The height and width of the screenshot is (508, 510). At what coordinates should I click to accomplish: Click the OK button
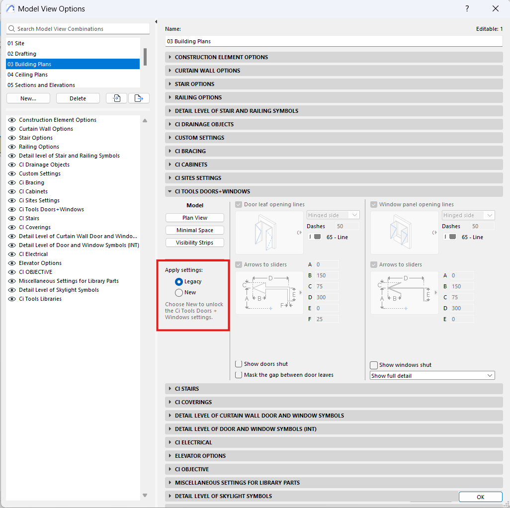(480, 497)
